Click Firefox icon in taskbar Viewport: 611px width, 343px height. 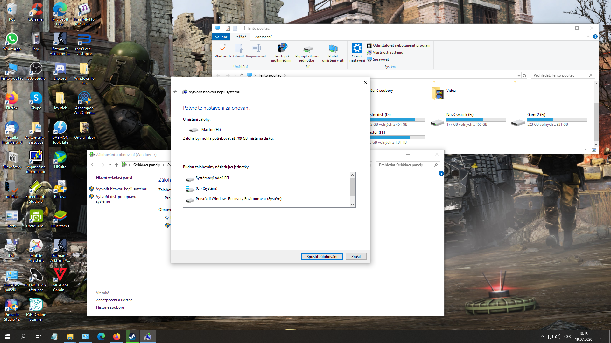[116, 337]
